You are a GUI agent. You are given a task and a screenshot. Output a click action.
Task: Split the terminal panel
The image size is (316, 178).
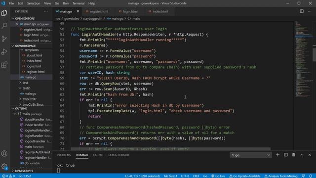click(286, 155)
